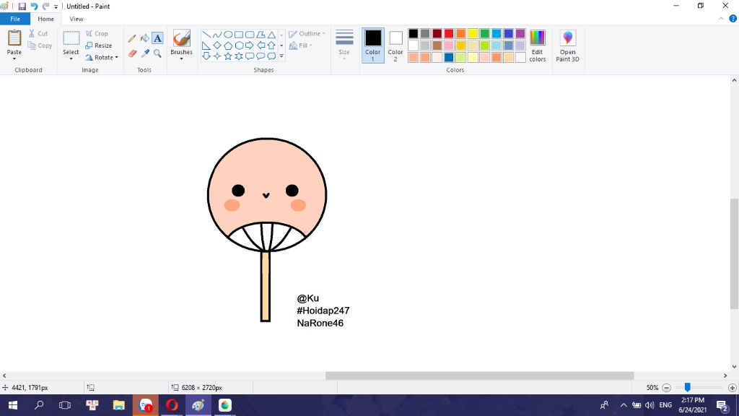Switch to the Home tab

tap(45, 19)
